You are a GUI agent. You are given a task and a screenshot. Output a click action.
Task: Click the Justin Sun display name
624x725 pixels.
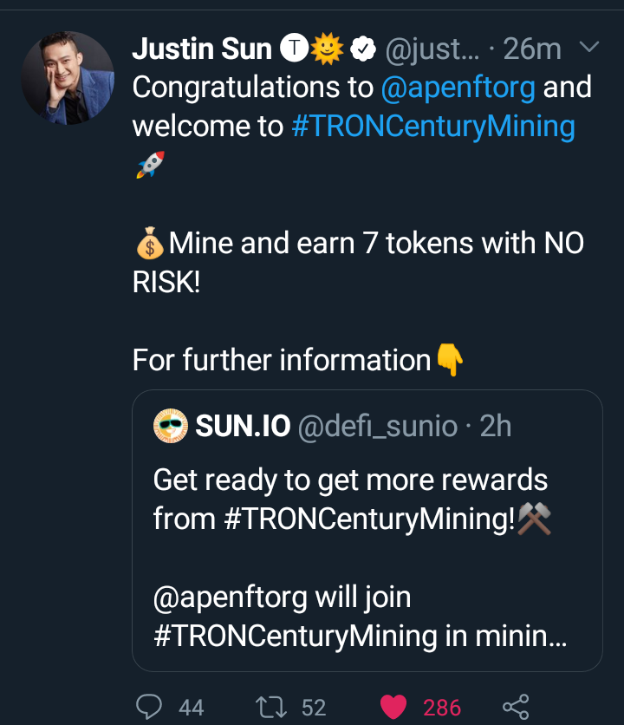[202, 50]
